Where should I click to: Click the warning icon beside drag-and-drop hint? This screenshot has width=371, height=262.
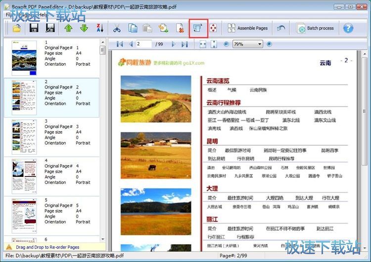(9, 247)
